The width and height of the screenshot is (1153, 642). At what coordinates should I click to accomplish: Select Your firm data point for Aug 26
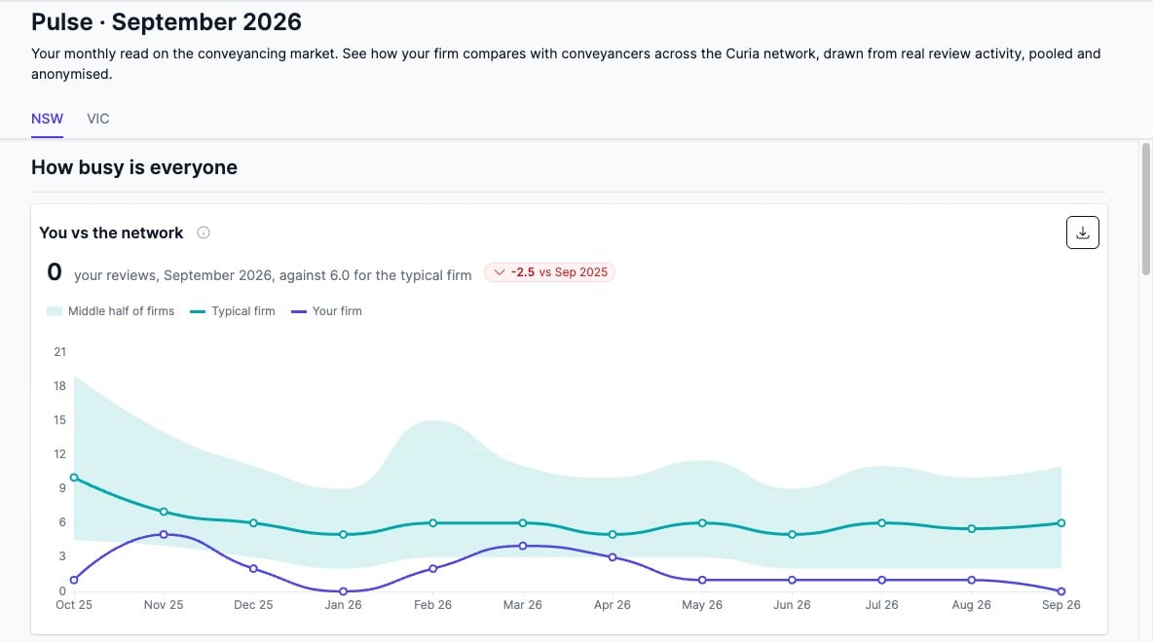point(971,581)
